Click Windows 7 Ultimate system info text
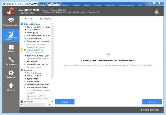 [54, 10]
